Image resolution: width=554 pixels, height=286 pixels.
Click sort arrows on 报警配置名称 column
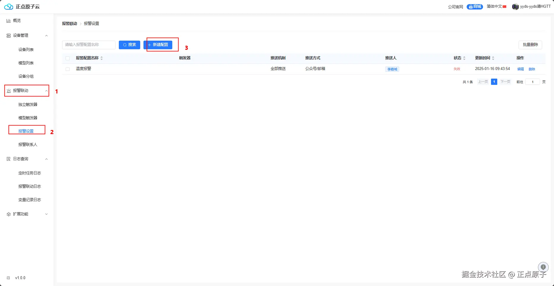click(x=102, y=58)
